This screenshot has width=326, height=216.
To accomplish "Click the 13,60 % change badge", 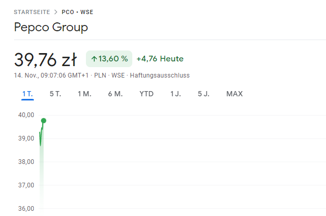I will 109,59.
